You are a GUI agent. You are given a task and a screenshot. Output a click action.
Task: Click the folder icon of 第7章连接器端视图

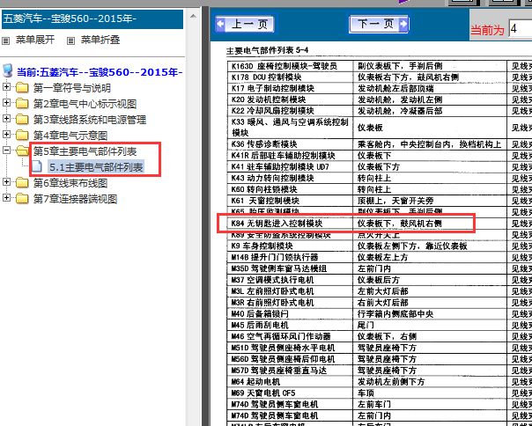22,198
